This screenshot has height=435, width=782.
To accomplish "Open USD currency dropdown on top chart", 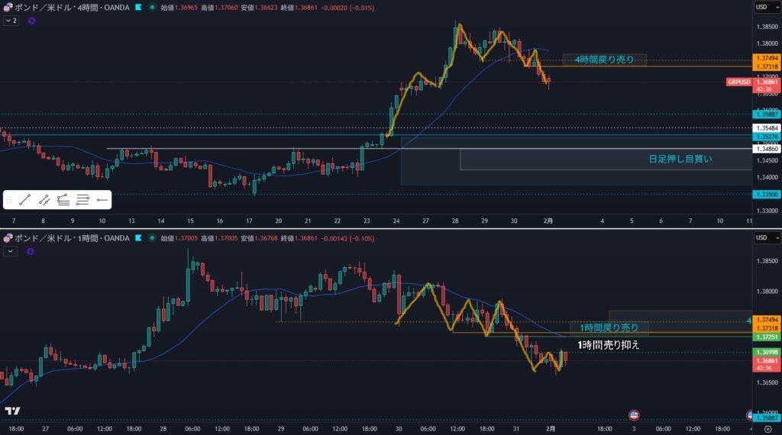I will [764, 7].
